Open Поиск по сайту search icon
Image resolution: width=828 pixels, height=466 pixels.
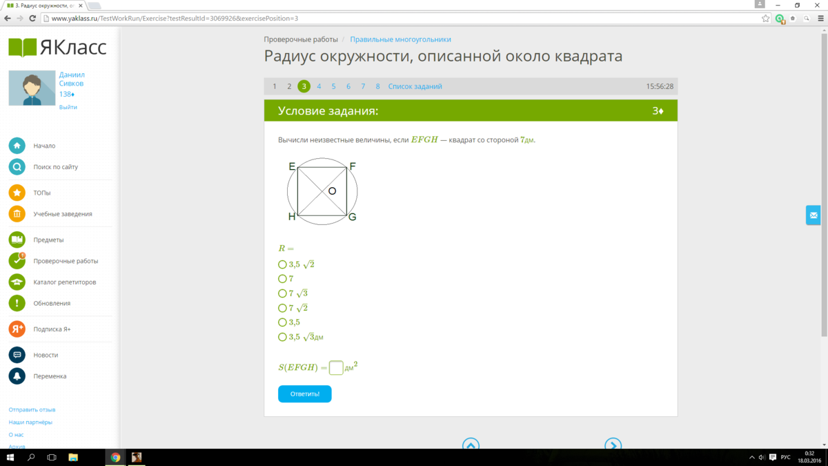click(17, 167)
